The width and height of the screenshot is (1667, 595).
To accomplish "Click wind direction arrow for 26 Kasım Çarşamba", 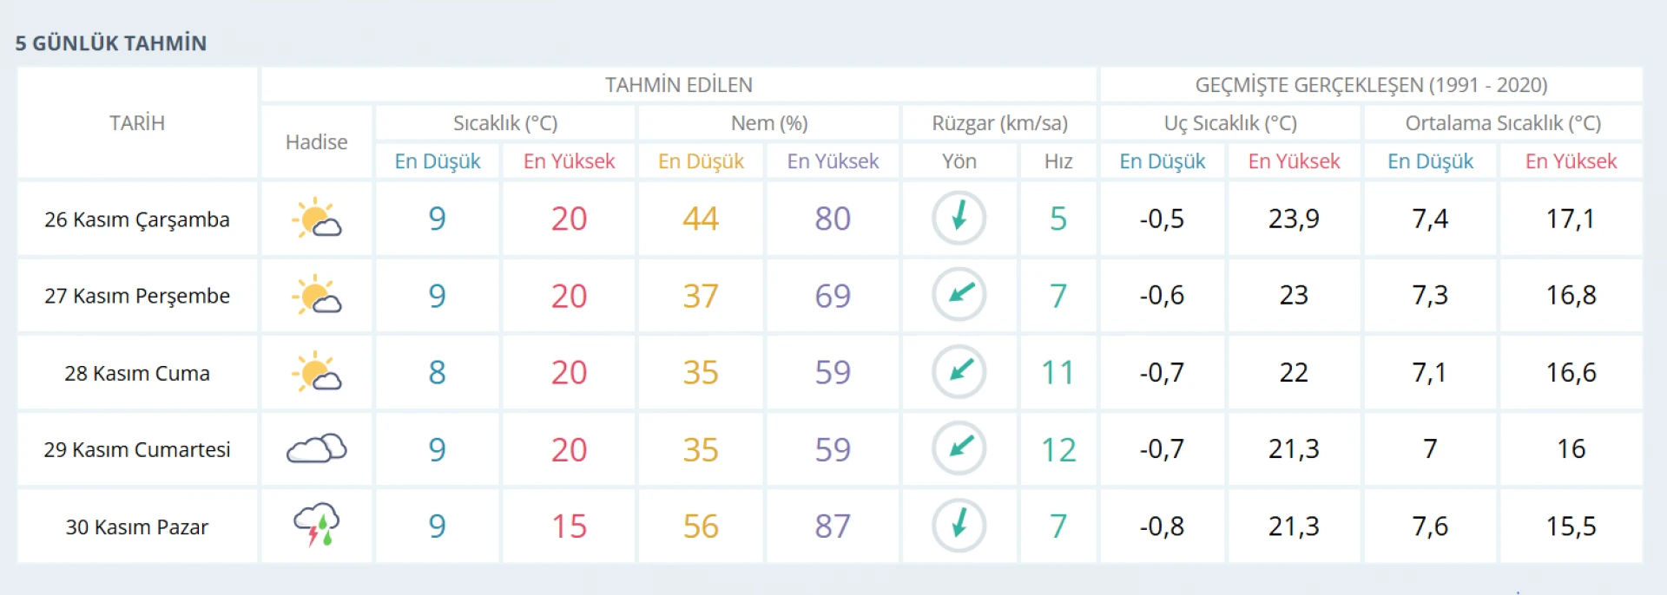I will tap(959, 218).
